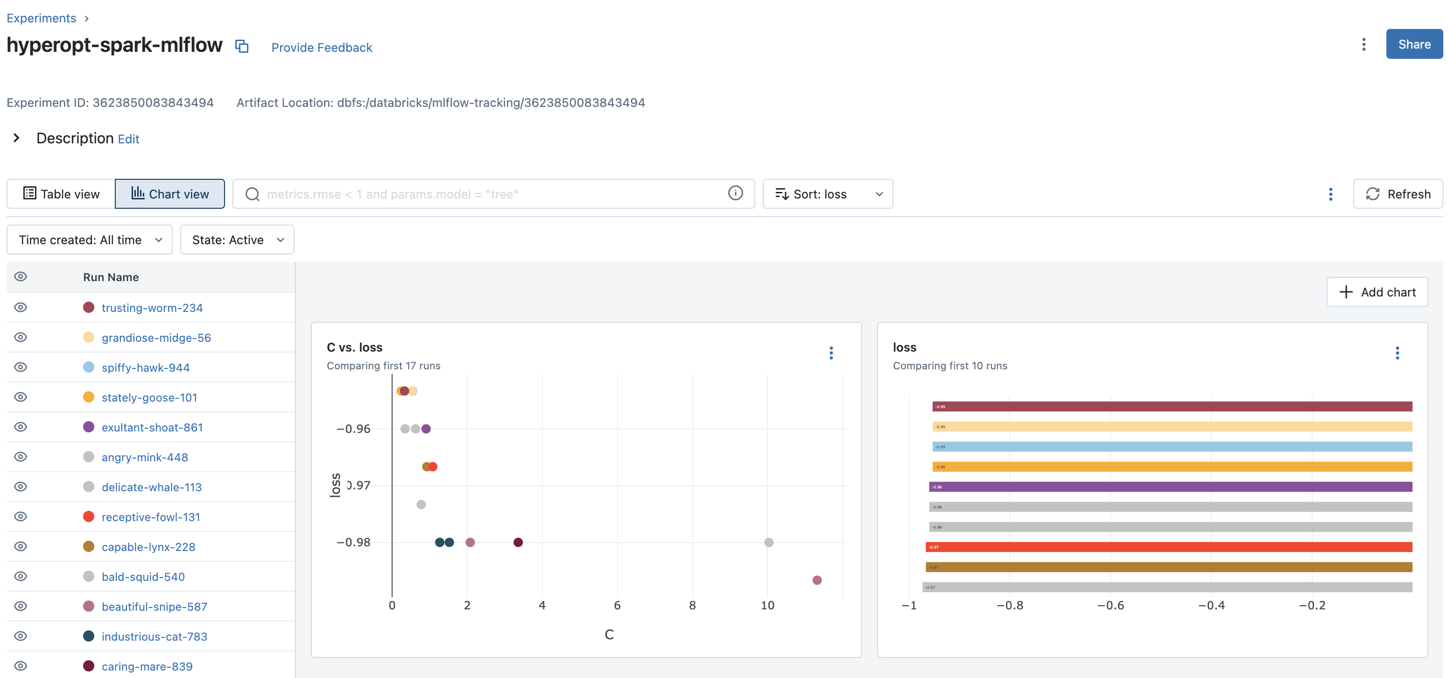
Task: Toggle visibility of all runs in header
Action: click(x=21, y=276)
